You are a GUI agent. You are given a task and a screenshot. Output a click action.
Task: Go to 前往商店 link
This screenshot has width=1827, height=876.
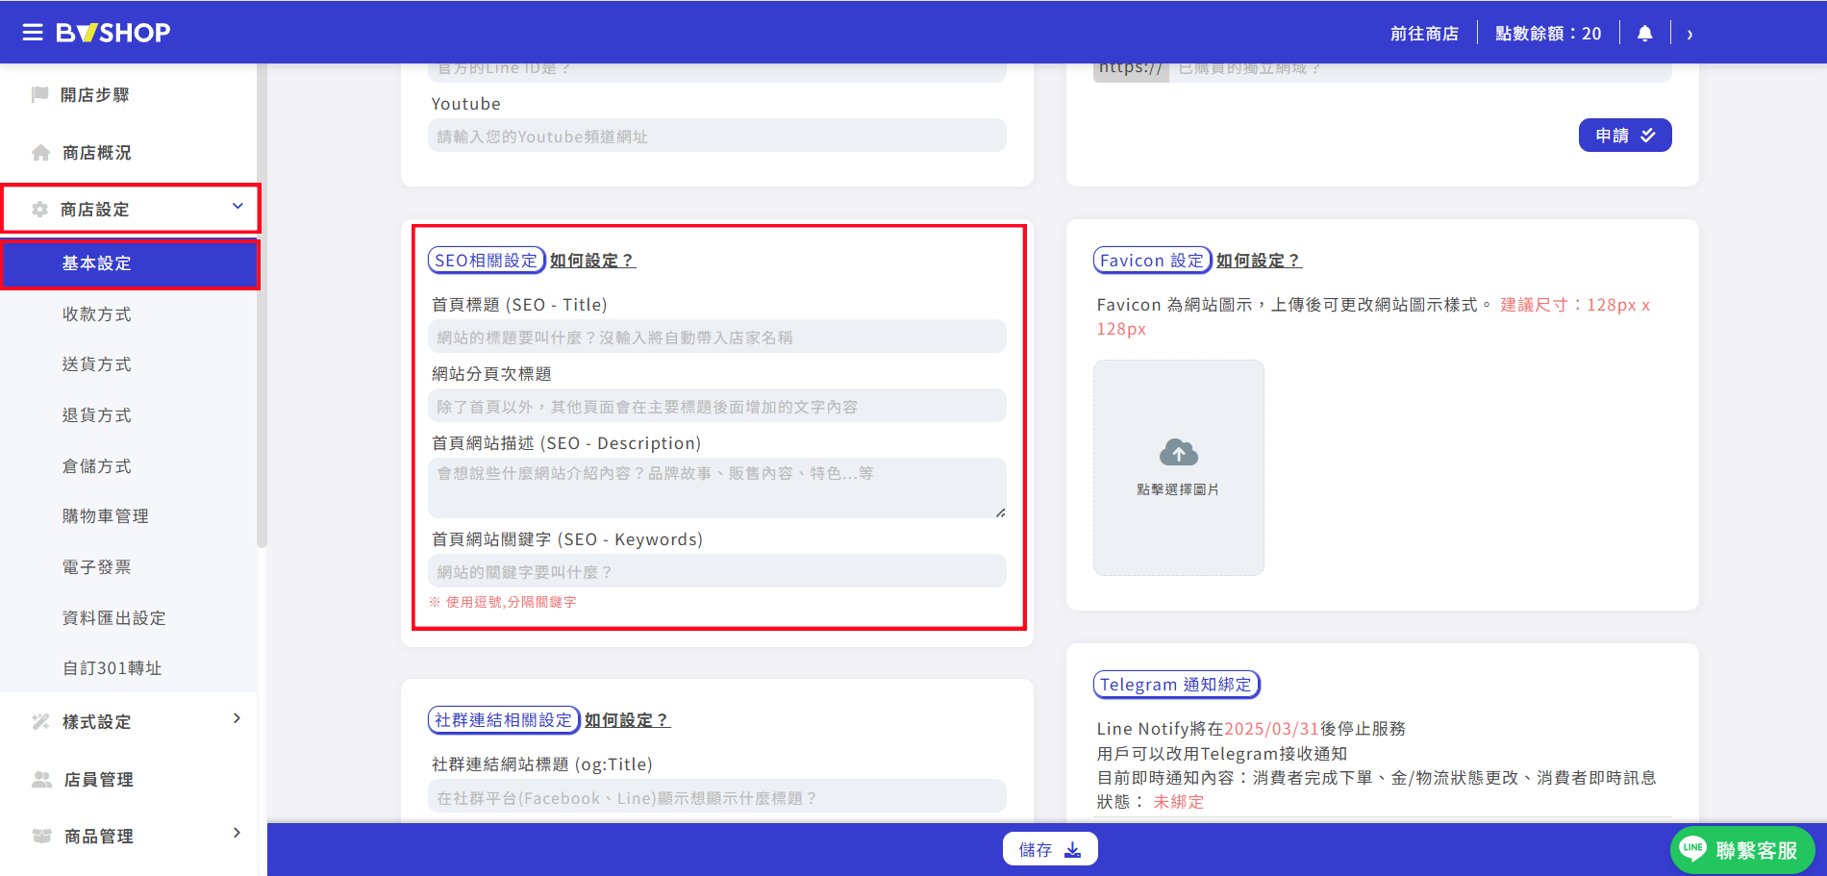(1424, 34)
